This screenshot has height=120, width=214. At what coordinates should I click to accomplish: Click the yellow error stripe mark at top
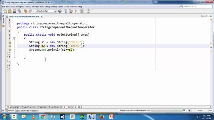pos(211,20)
